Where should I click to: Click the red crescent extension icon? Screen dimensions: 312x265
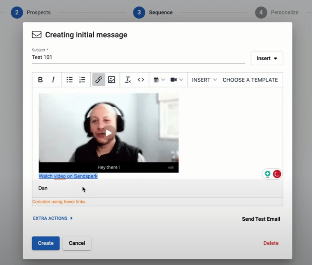coord(277,174)
